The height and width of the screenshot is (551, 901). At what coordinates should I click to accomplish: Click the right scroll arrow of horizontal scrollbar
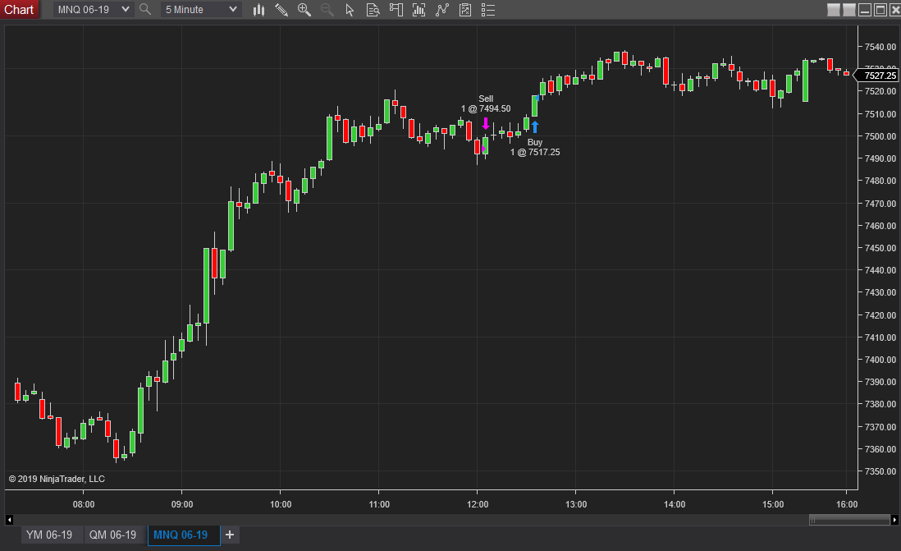pyautogui.click(x=894, y=520)
